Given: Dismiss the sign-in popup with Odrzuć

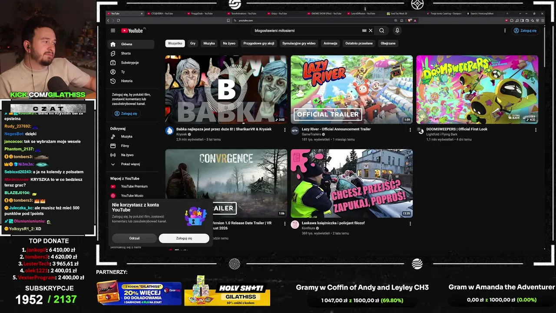Looking at the screenshot, I should (134, 238).
